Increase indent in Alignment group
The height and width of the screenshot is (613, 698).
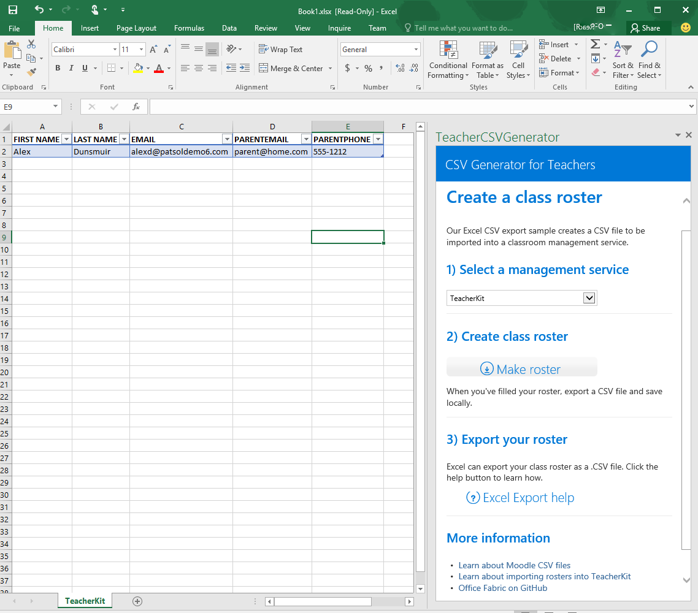[245, 68]
